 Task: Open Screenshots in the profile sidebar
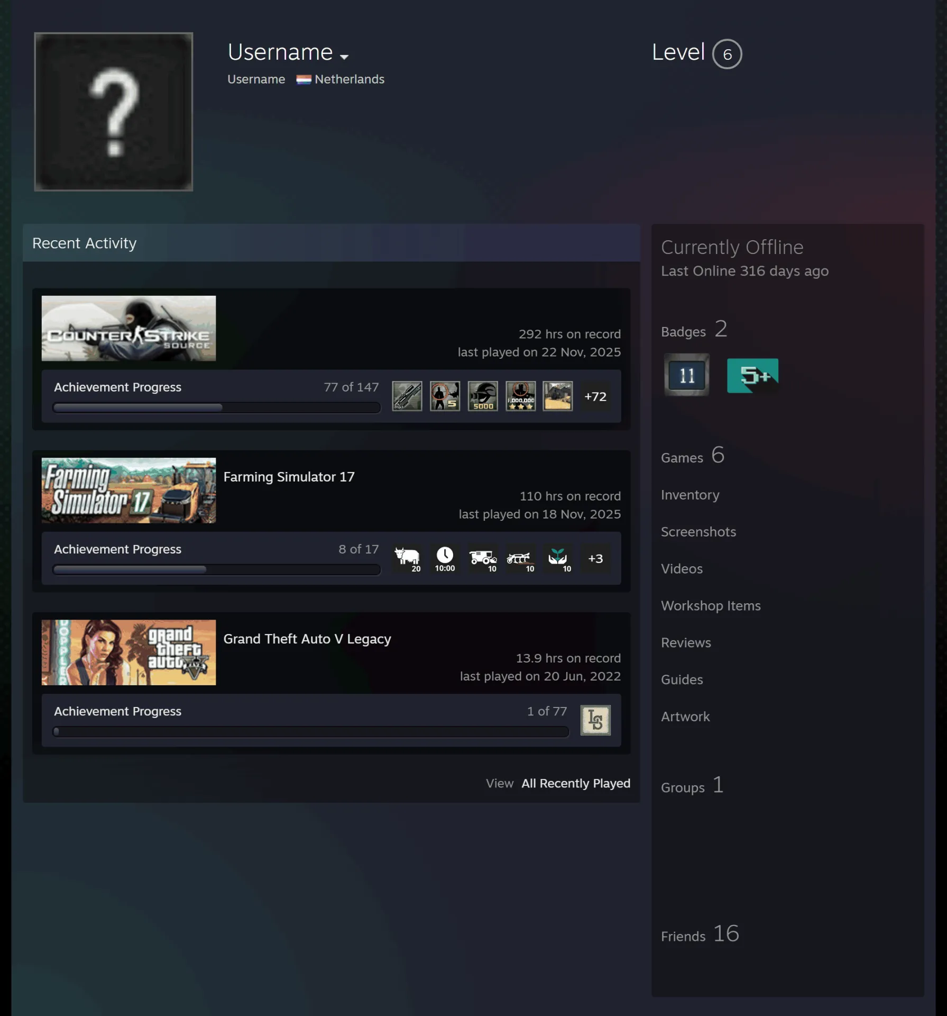pyautogui.click(x=698, y=532)
